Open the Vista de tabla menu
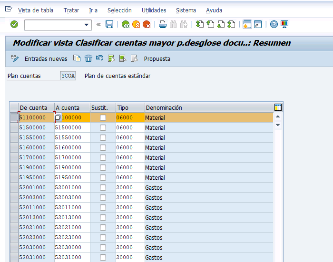The image size is (333, 262). pos(36,10)
